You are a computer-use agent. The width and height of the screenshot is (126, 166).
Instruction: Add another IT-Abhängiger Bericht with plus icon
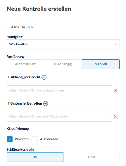(x=44, y=77)
